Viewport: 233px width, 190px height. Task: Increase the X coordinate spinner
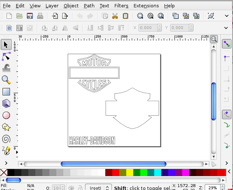(160, 26)
